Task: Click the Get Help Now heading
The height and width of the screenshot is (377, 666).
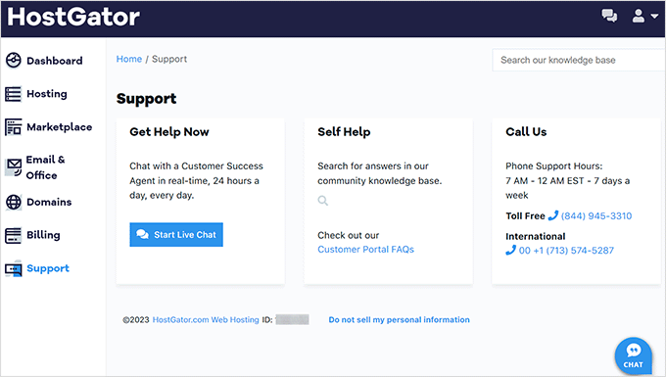Action: click(169, 132)
